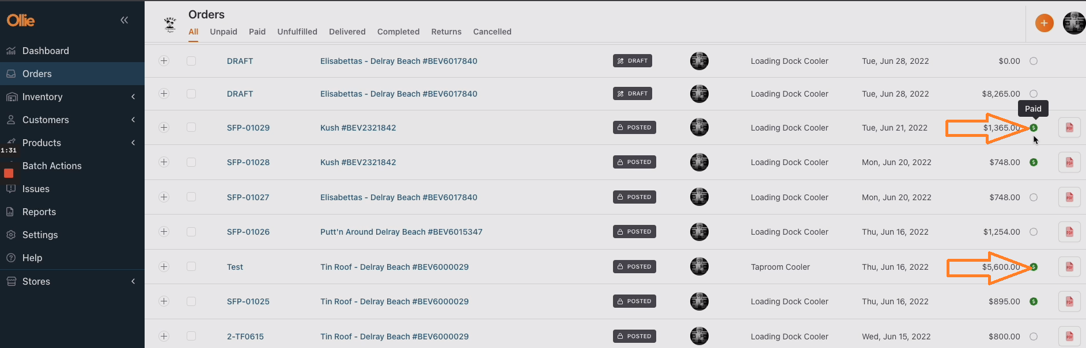Click the green paid icon on the Test order

(1034, 267)
